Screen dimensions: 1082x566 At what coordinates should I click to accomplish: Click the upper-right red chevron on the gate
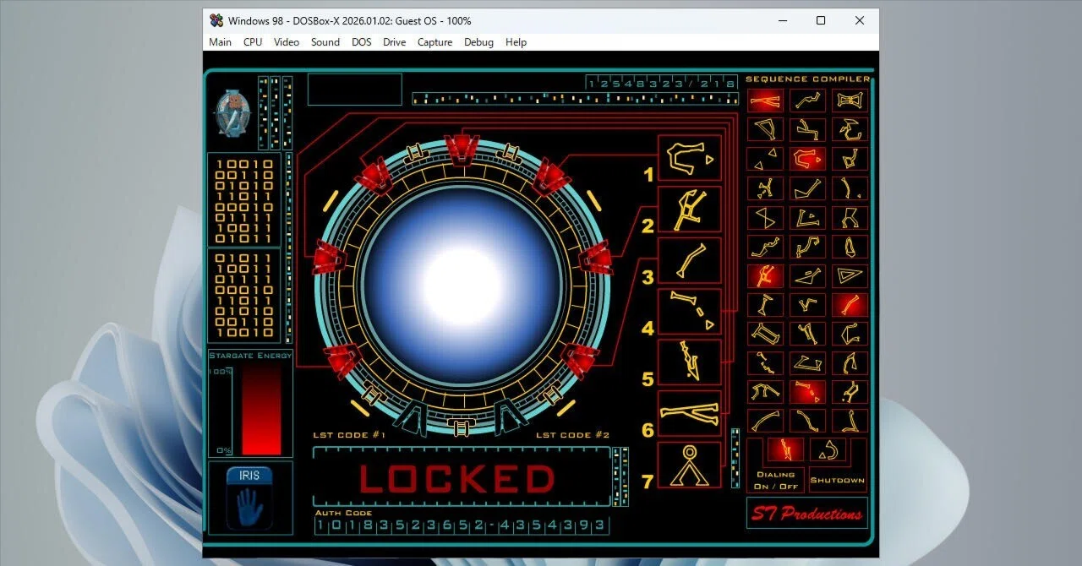point(550,177)
